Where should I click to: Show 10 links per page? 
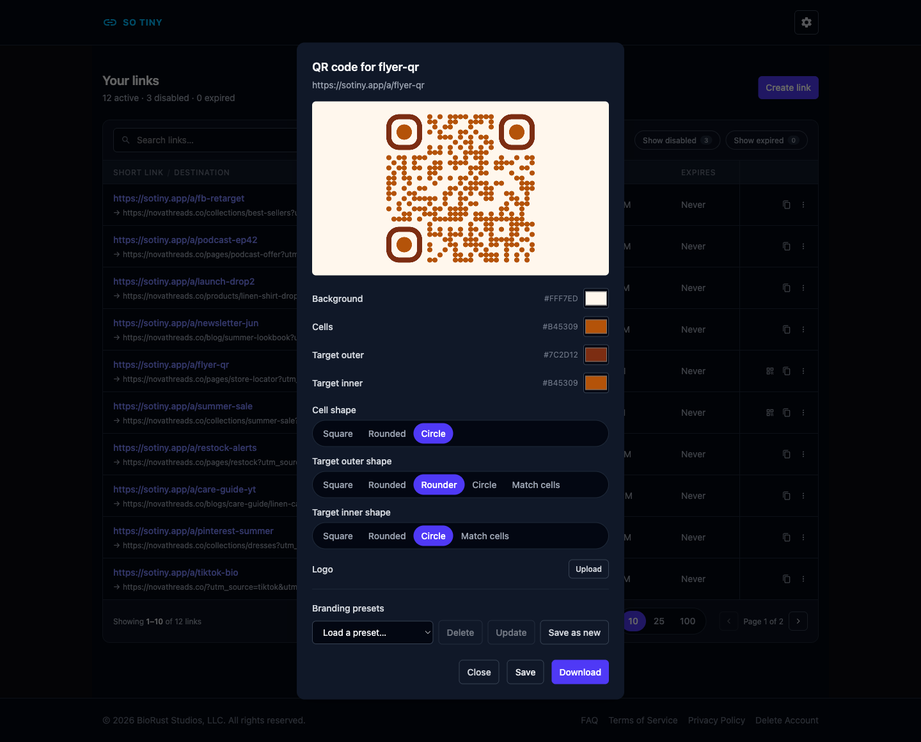pyautogui.click(x=633, y=621)
